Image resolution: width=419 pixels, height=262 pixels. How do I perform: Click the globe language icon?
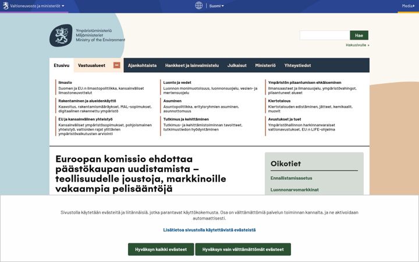point(198,6)
